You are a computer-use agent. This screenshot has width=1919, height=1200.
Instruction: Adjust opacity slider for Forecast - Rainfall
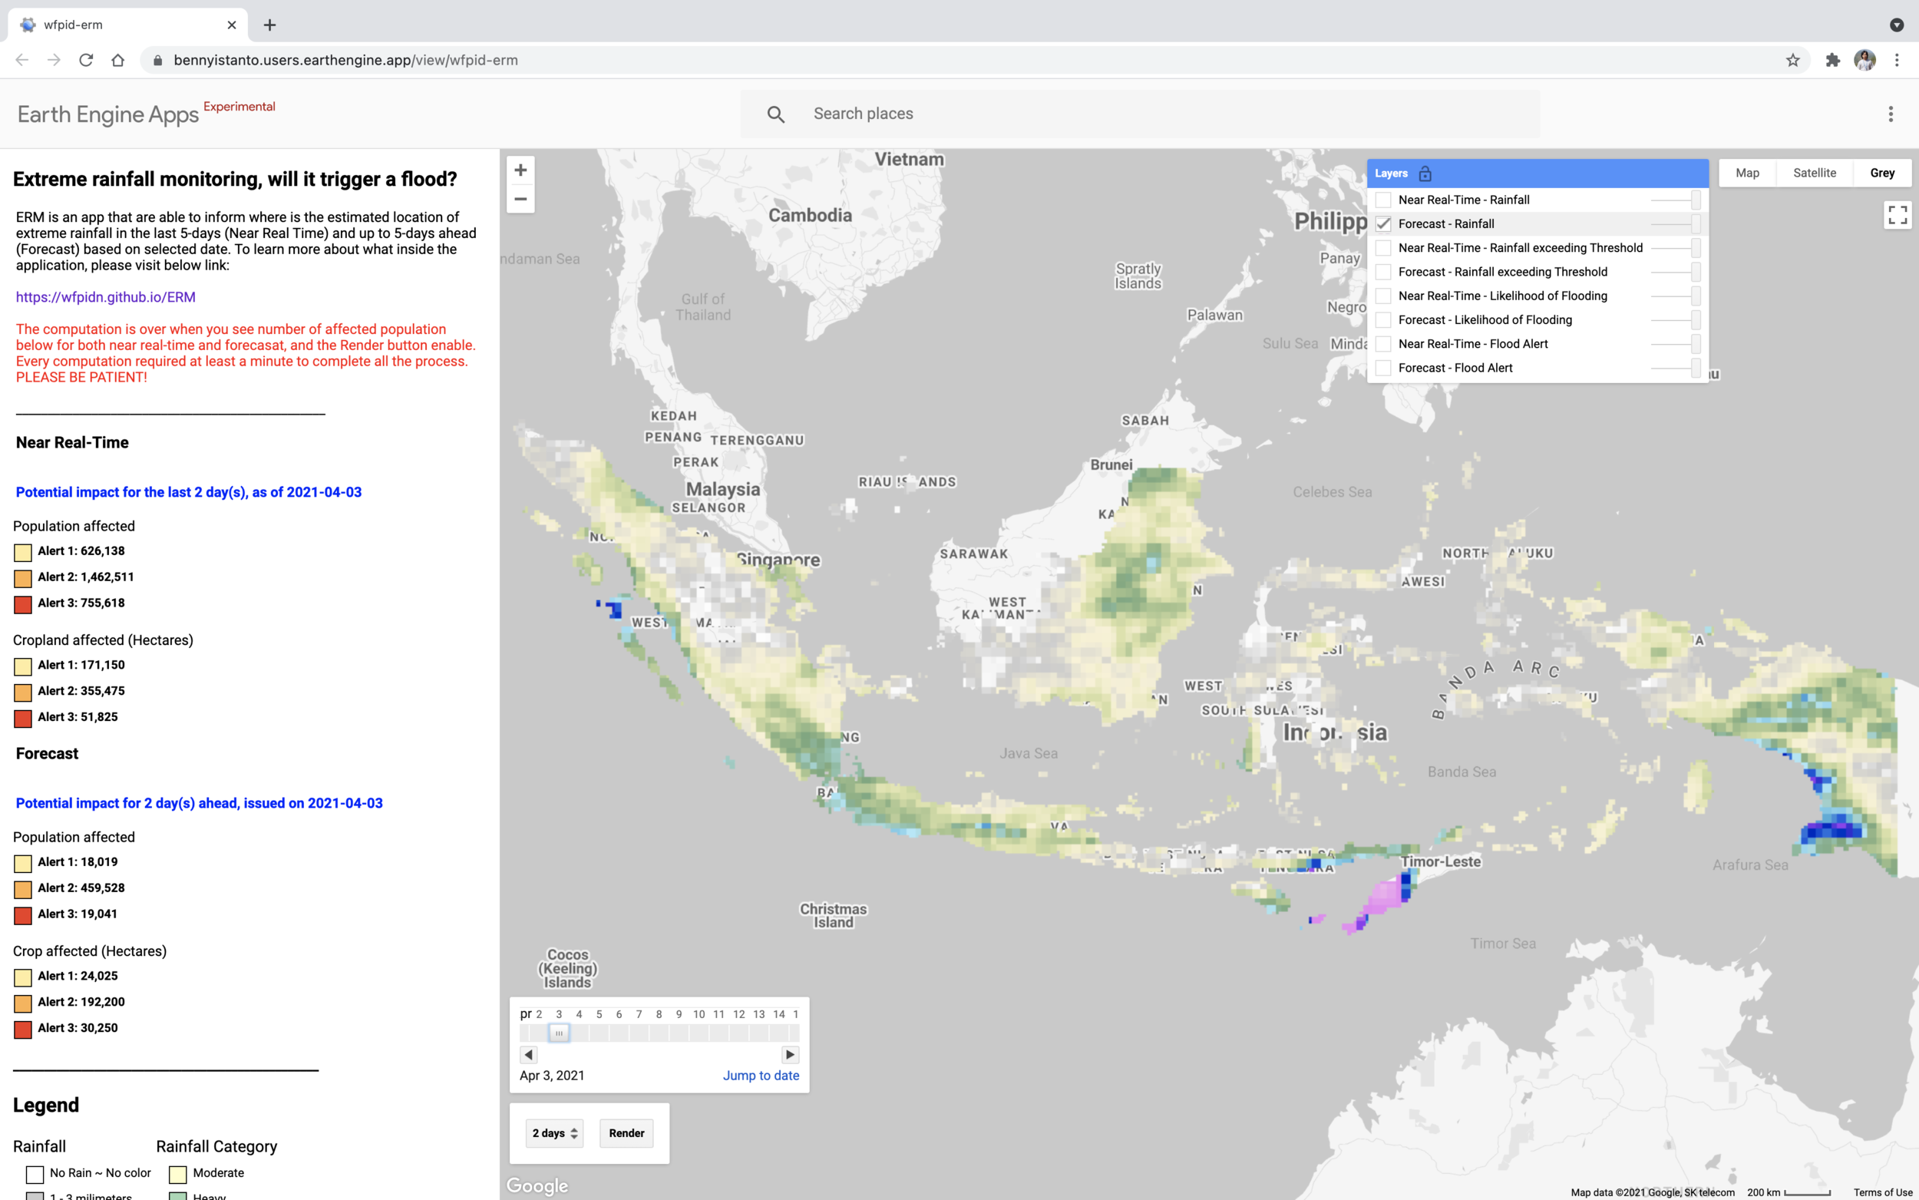coord(1676,224)
